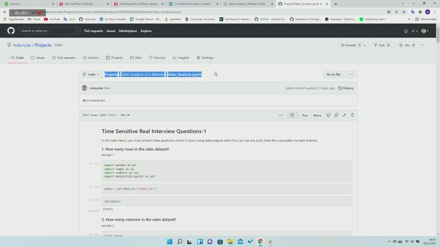This screenshot has height=247, width=440.
Task: Open Marketplace in the top navbar
Action: tap(128, 31)
